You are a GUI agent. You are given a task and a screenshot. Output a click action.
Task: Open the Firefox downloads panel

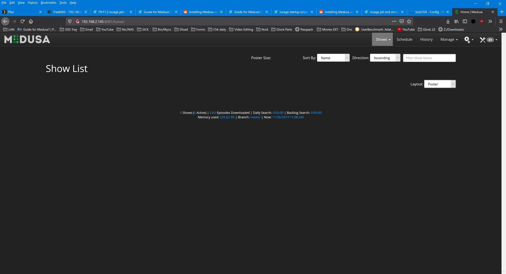(448, 21)
